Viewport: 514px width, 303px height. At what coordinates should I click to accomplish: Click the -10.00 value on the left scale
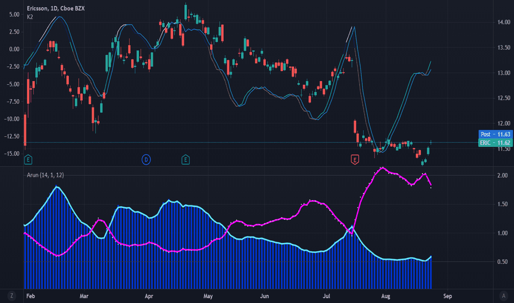coord(12,119)
